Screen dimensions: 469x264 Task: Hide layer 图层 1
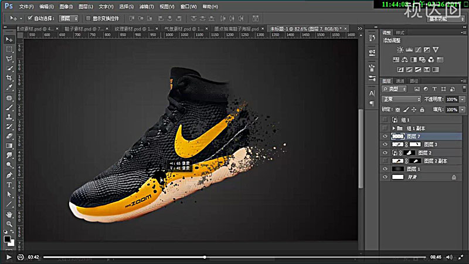385,169
